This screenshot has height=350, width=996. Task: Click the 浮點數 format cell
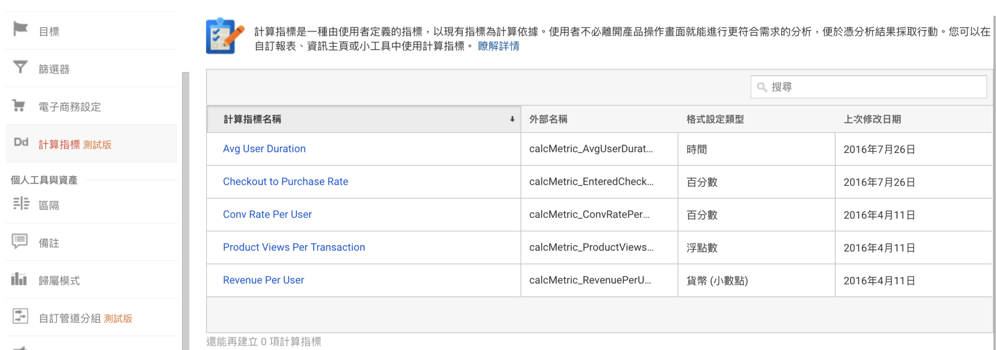756,248
